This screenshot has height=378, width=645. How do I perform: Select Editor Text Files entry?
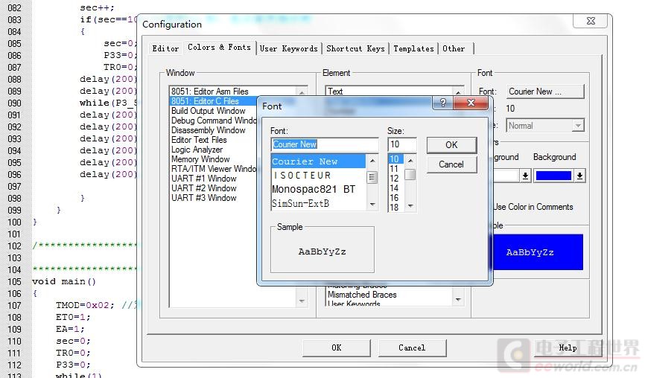[x=213, y=140]
